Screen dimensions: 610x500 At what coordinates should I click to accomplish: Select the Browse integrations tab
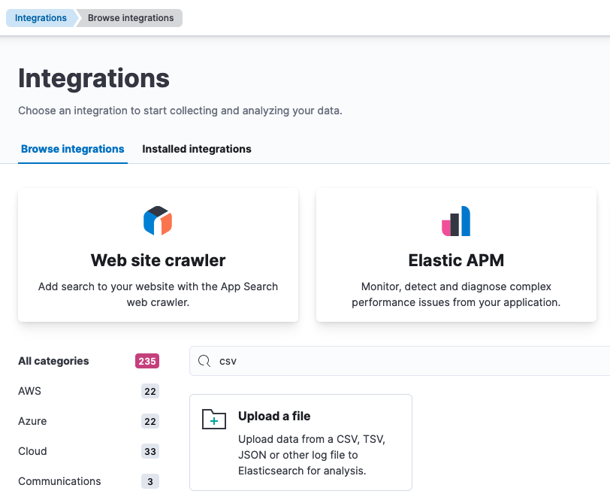pos(73,149)
